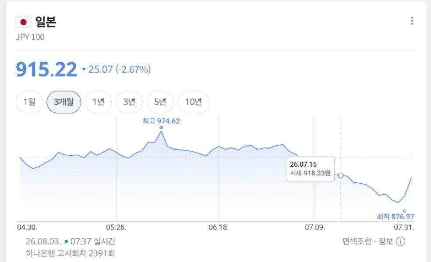Select the 3개월 period option
The width and height of the screenshot is (431, 262).
click(x=64, y=102)
